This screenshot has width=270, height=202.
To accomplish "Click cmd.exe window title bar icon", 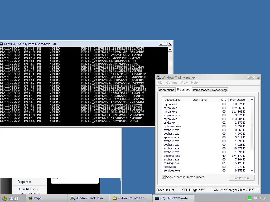I will 1,44.
